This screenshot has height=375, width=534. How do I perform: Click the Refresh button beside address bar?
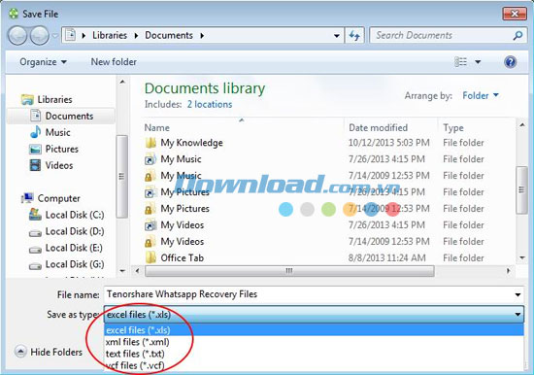coord(354,35)
